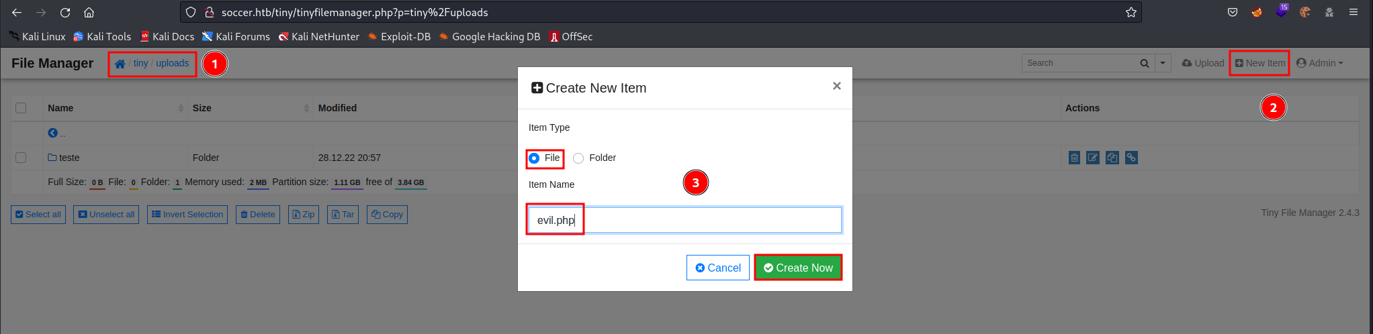Click the cookie extension icon
The image size is (1373, 334).
(1305, 12)
